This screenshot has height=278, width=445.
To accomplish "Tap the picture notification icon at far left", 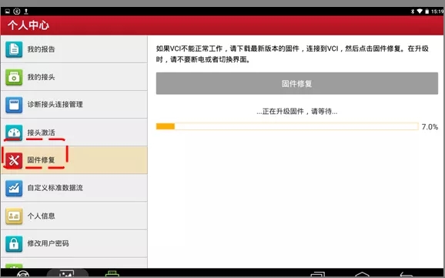I will (8, 12).
